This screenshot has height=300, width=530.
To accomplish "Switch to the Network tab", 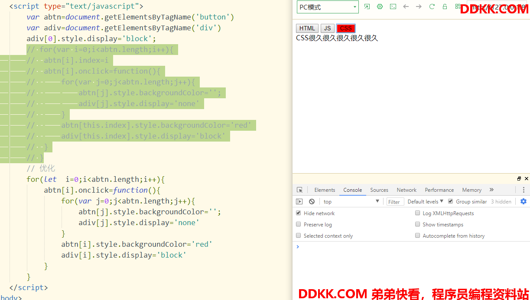I will 406,190.
